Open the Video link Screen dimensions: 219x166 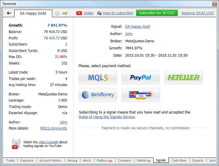[x=88, y=13]
